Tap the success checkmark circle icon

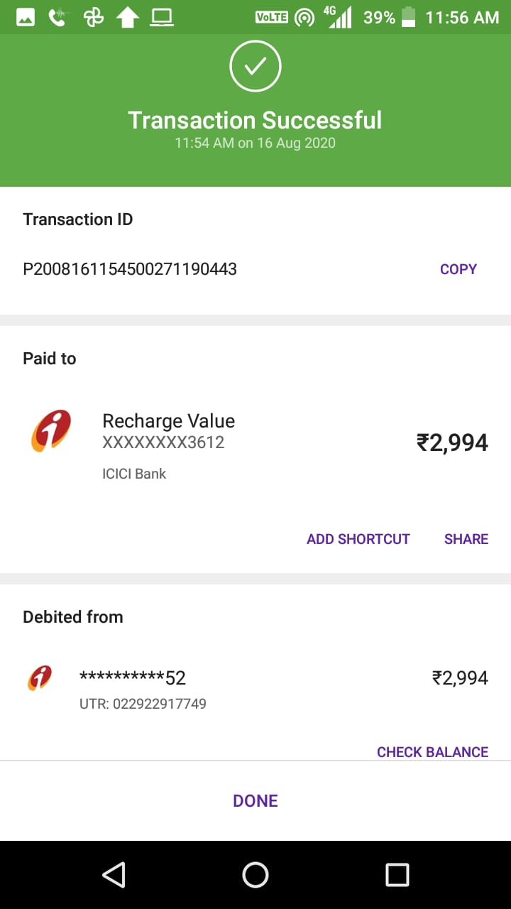255,66
